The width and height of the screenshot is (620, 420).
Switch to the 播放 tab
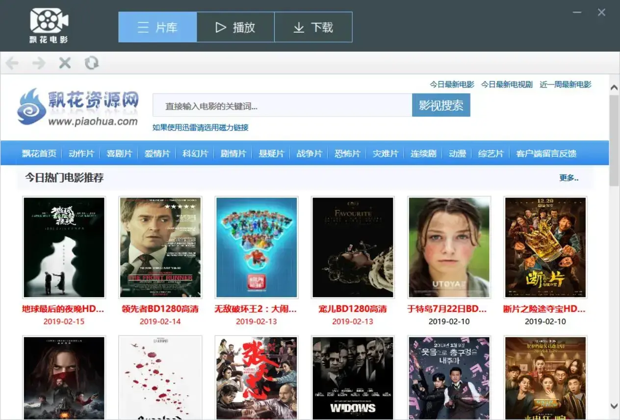point(235,27)
